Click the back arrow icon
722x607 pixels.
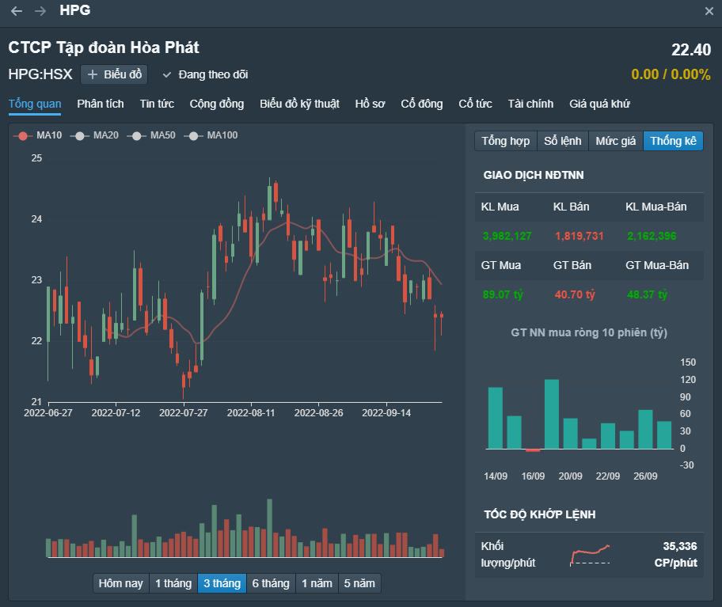[17, 11]
